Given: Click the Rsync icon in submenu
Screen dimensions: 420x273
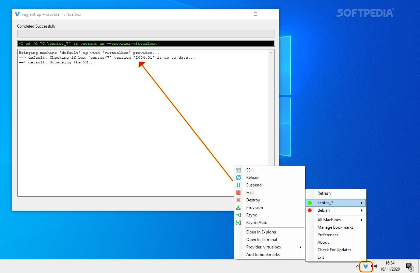Looking at the screenshot, I should (x=238, y=215).
